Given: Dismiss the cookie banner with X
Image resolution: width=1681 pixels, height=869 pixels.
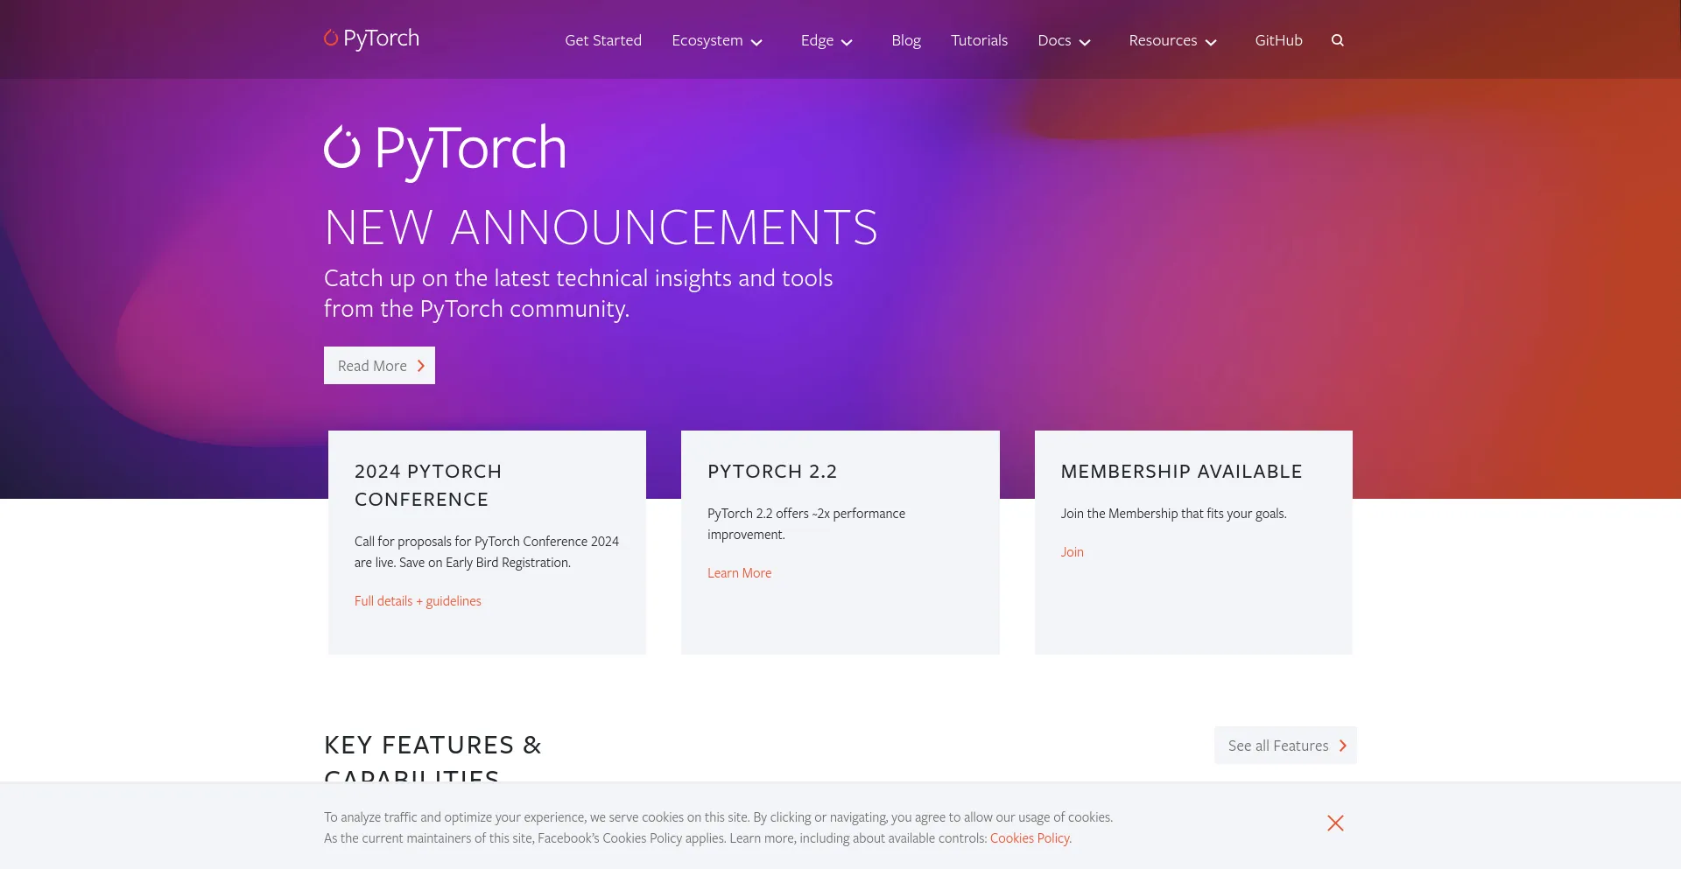Looking at the screenshot, I should click(1335, 823).
